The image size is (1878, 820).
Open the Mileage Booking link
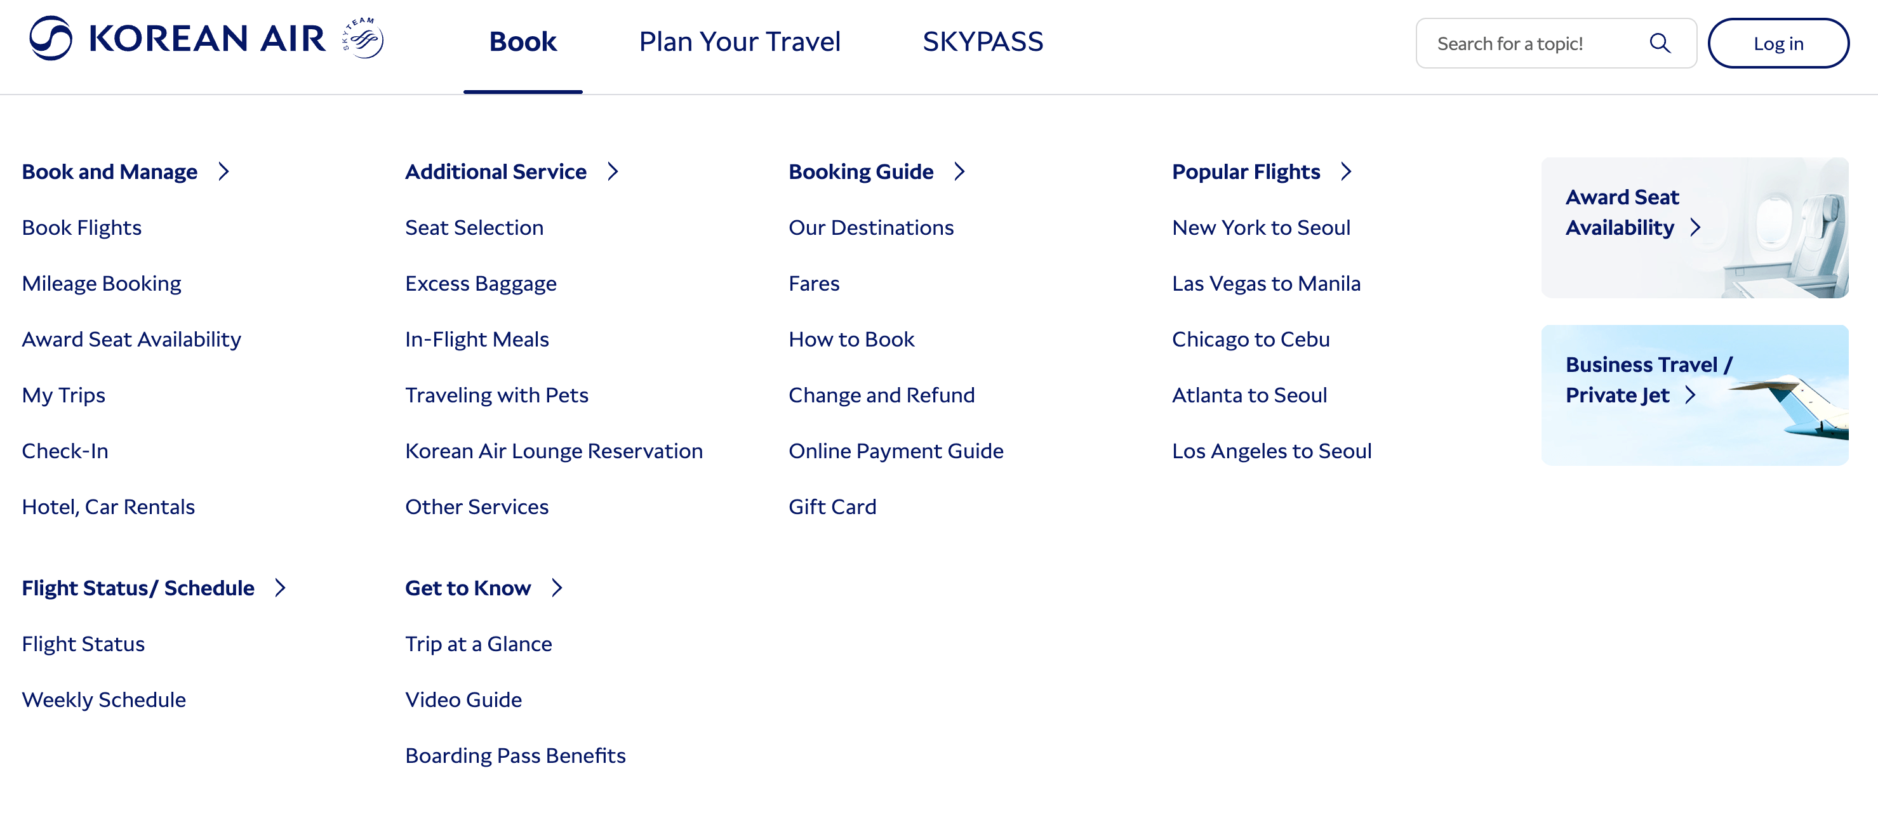point(102,284)
